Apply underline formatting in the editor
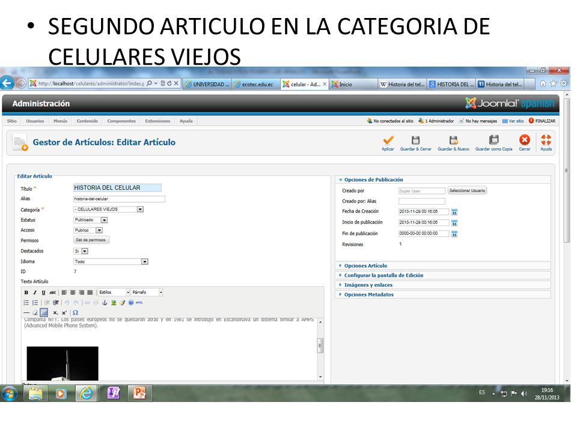 tap(43, 292)
